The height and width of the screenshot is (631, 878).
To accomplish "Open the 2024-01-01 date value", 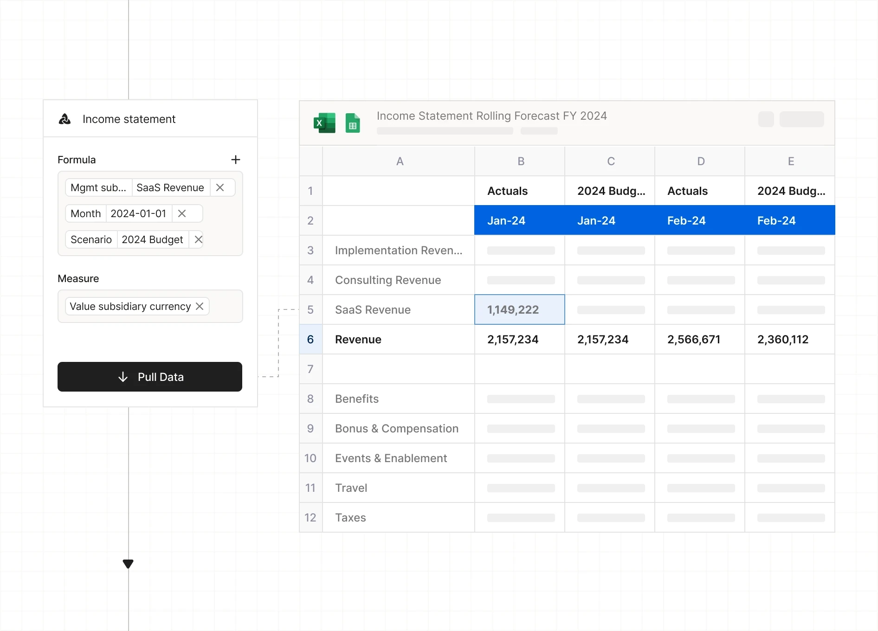I will [x=138, y=213].
